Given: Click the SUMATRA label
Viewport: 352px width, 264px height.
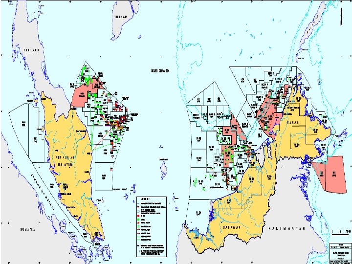Looking at the screenshot, I should click(x=28, y=229).
